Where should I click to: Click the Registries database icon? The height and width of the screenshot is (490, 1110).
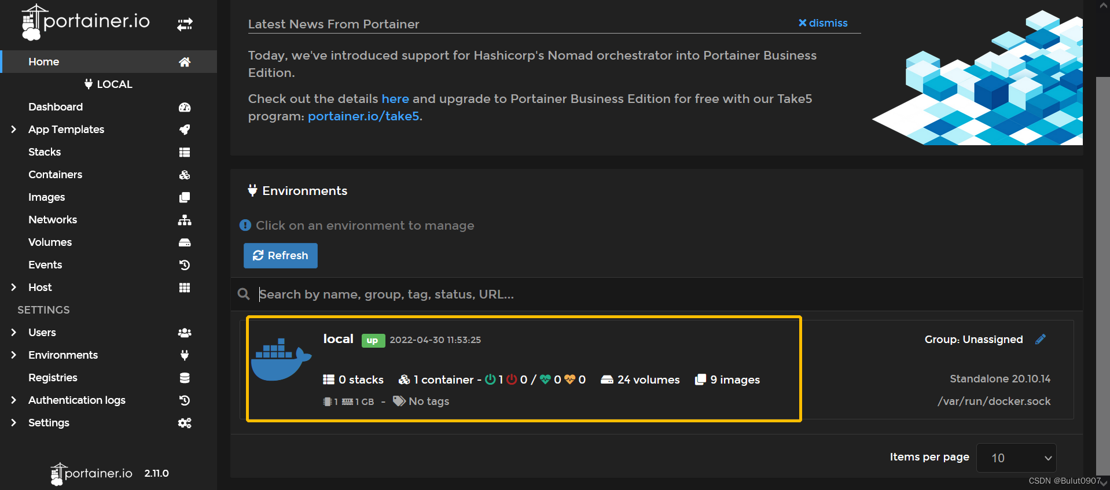click(x=185, y=378)
